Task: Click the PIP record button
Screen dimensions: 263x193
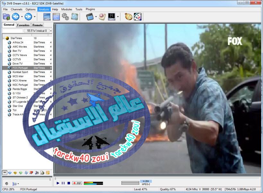Action: 77,183
